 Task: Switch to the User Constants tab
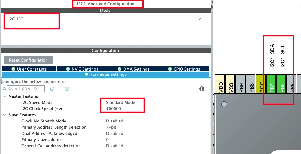coord(29,69)
